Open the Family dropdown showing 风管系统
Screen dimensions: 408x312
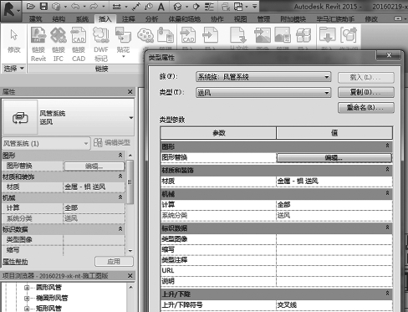[x=263, y=77]
